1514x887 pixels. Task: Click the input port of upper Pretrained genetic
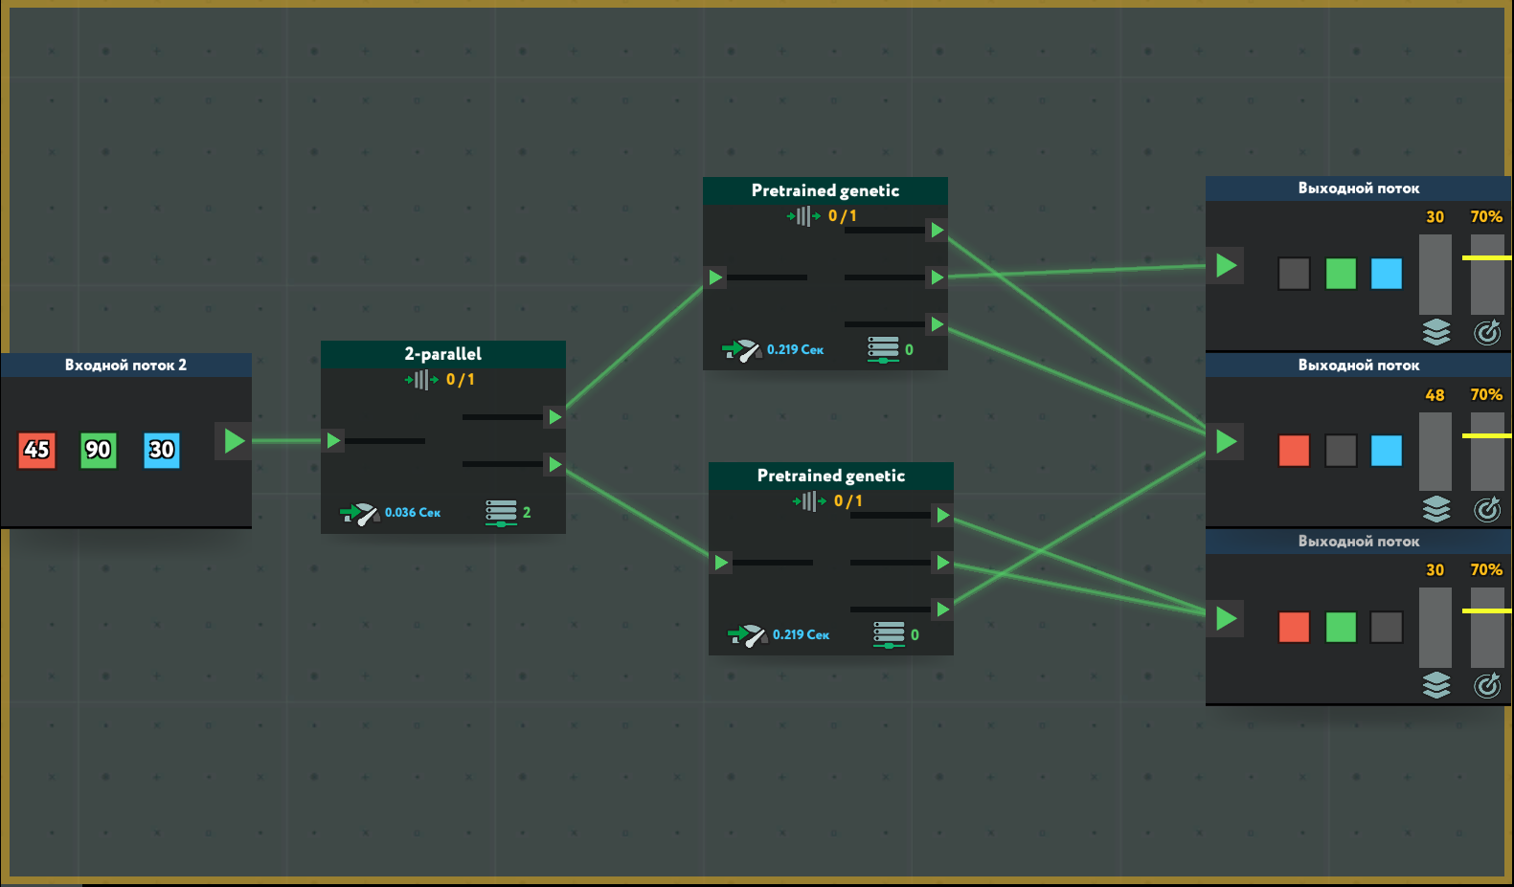pyautogui.click(x=715, y=277)
